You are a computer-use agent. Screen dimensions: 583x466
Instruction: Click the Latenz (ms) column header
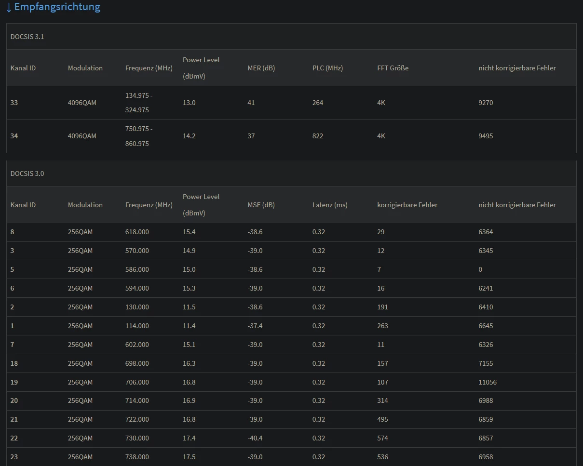pyautogui.click(x=330, y=205)
